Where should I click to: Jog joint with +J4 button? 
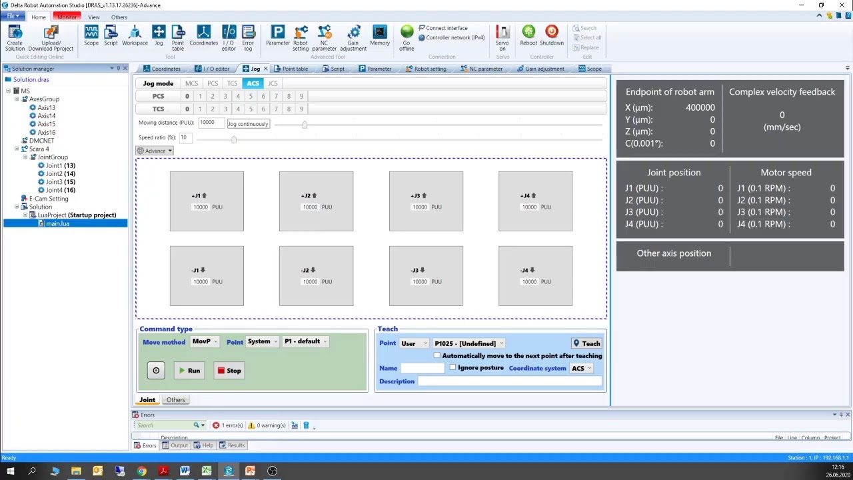[535, 201]
